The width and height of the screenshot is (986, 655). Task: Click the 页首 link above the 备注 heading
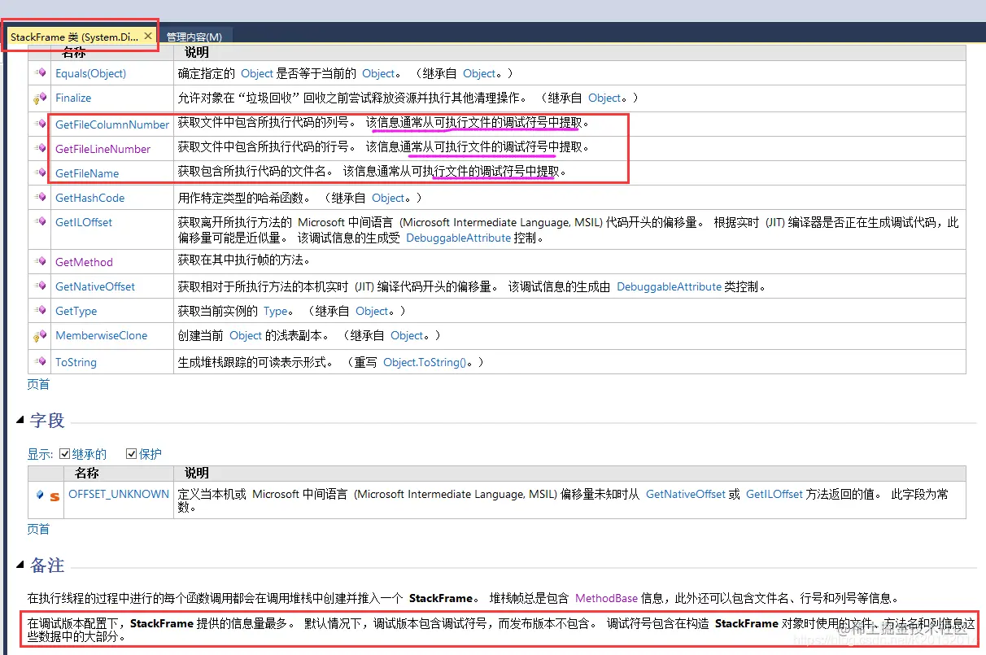[39, 529]
